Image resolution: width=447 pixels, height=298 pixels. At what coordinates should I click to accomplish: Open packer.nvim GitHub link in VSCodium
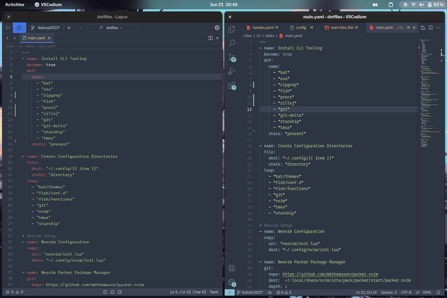[x=330, y=274]
